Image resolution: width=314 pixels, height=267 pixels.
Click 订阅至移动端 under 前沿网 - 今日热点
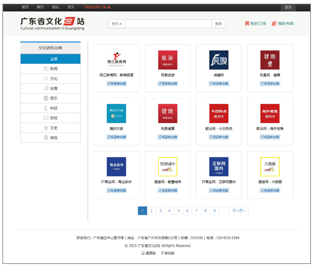tap(219, 137)
